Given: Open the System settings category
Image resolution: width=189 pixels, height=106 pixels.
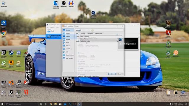Looking at the screenshot, I should pyautogui.click(x=68, y=33).
